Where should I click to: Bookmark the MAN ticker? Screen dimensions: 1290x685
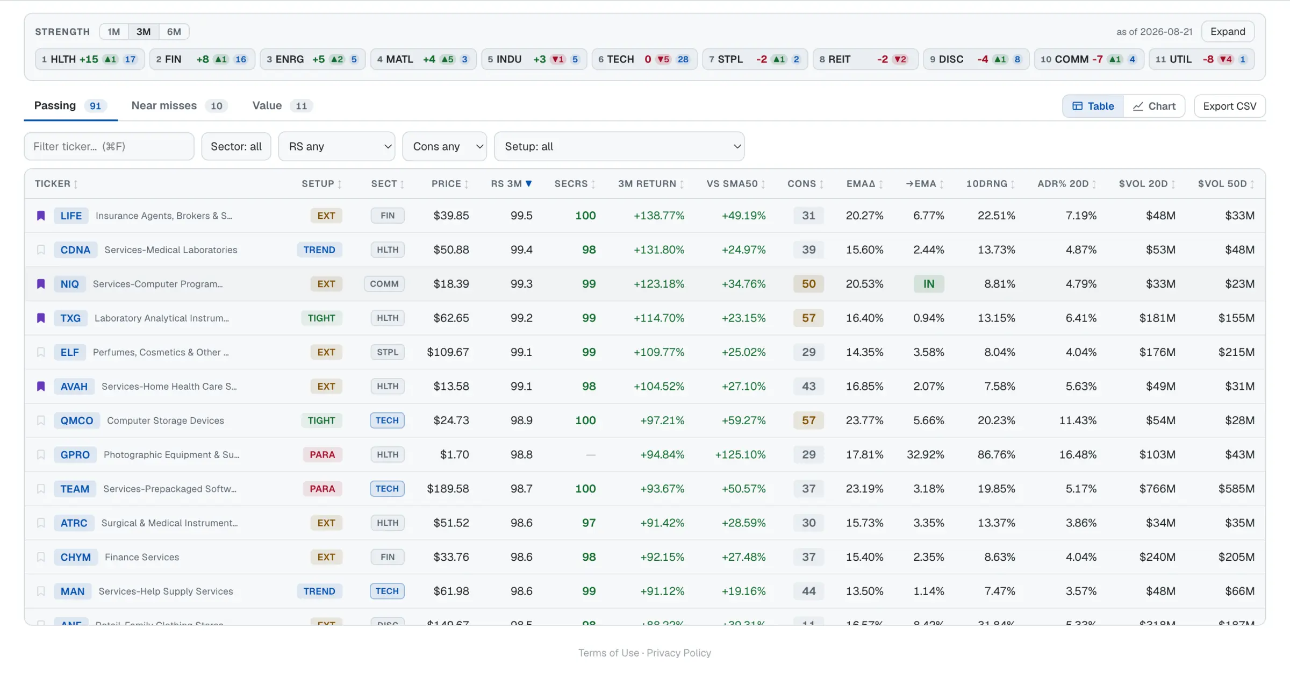point(41,591)
